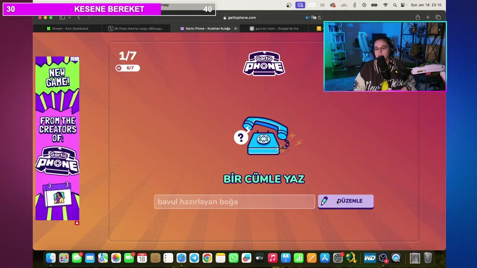Click the now playing menu bar icon

coord(364,5)
